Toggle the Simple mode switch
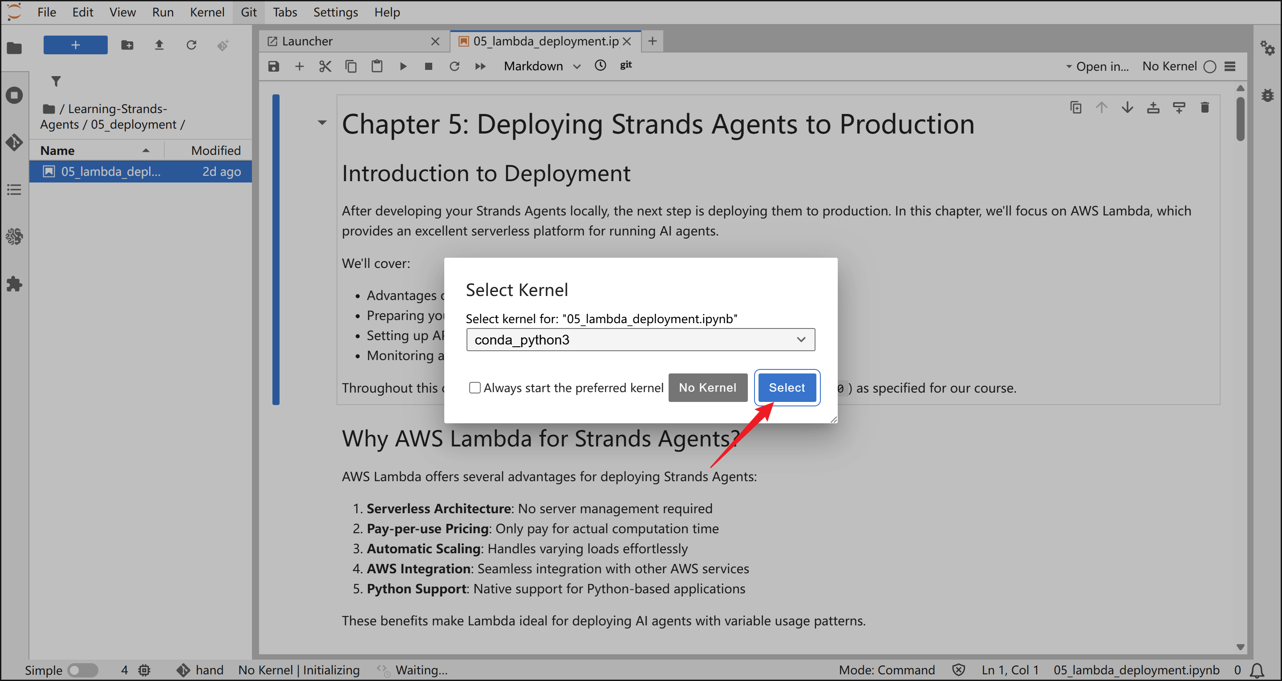 point(83,670)
